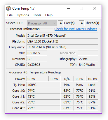Click the Tj. Max field 100°C
The width and height of the screenshot is (108, 120).
pos(43,85)
